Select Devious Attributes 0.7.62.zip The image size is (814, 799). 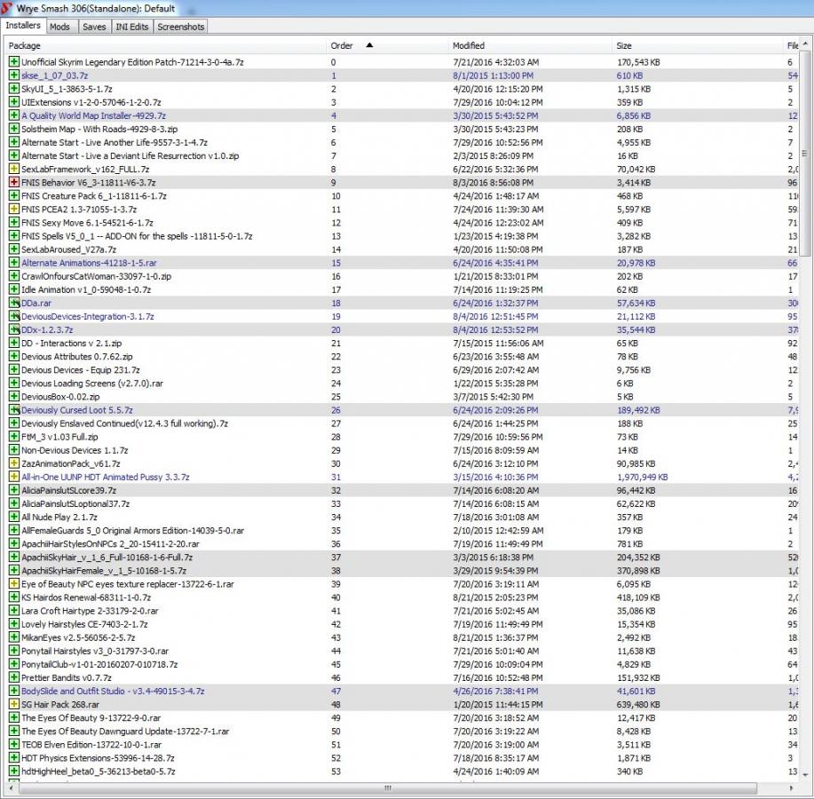coord(403,356)
